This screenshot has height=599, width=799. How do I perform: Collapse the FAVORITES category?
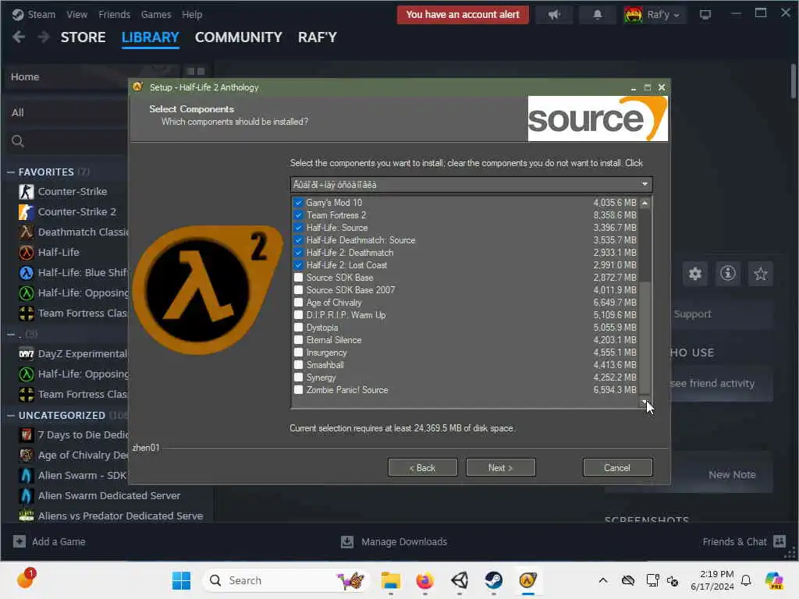click(x=11, y=172)
